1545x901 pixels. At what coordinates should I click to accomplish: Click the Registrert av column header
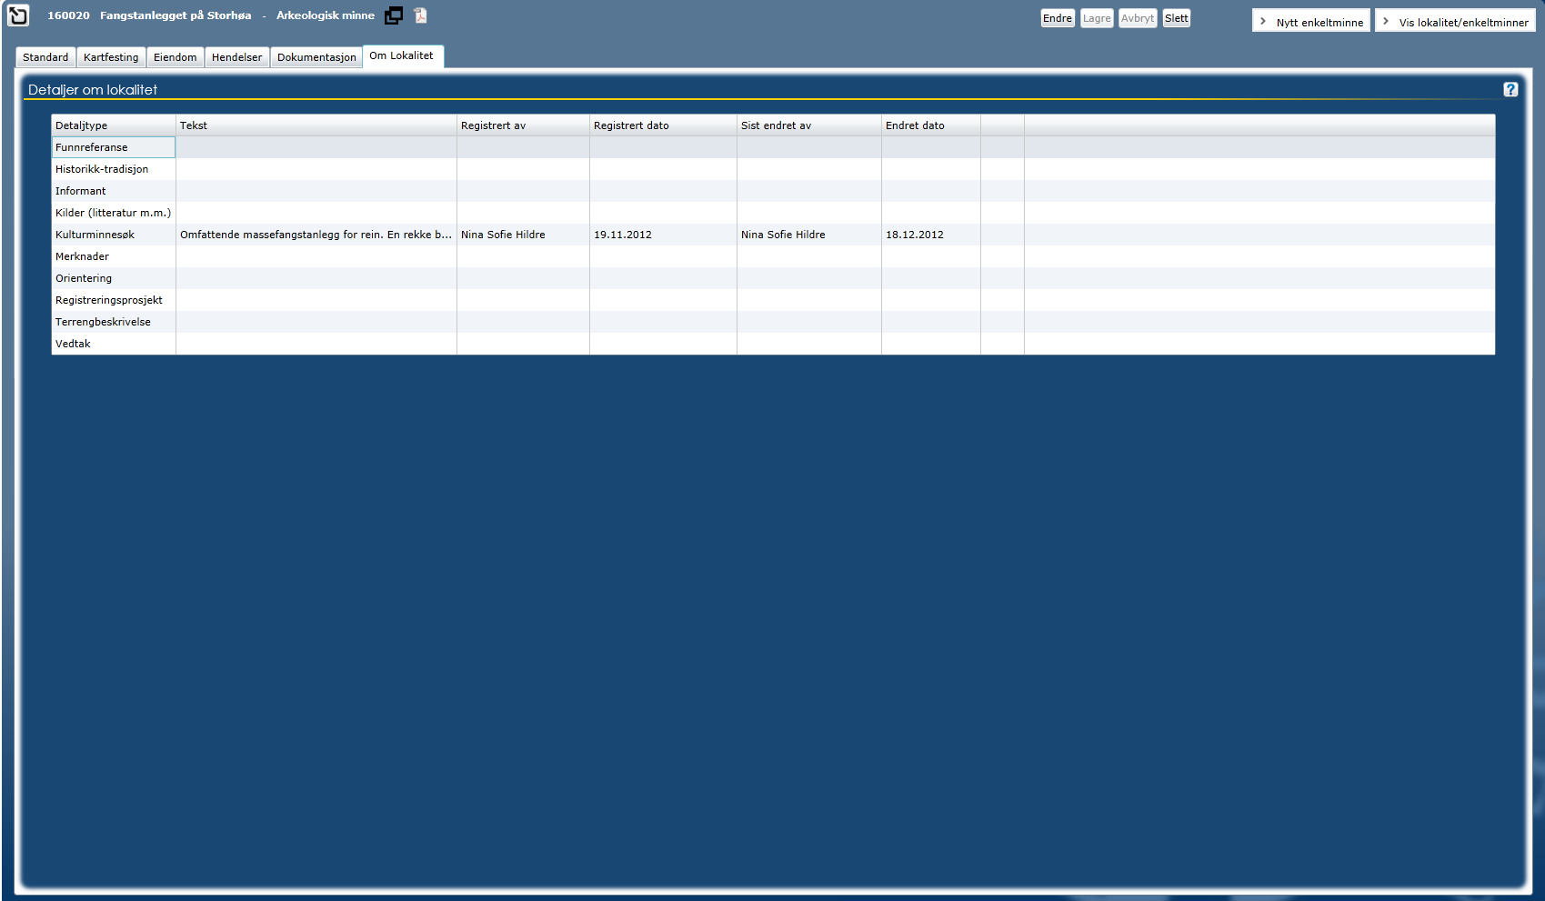coord(523,125)
